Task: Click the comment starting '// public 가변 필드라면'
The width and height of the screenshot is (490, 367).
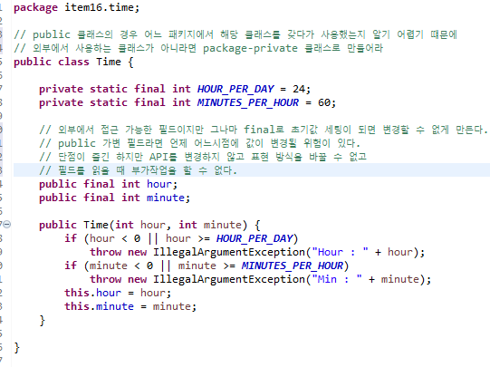Action: click(199, 143)
